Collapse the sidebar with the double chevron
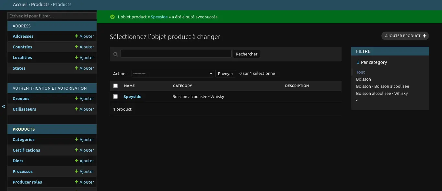442x191 pixels. click(x=4, y=106)
